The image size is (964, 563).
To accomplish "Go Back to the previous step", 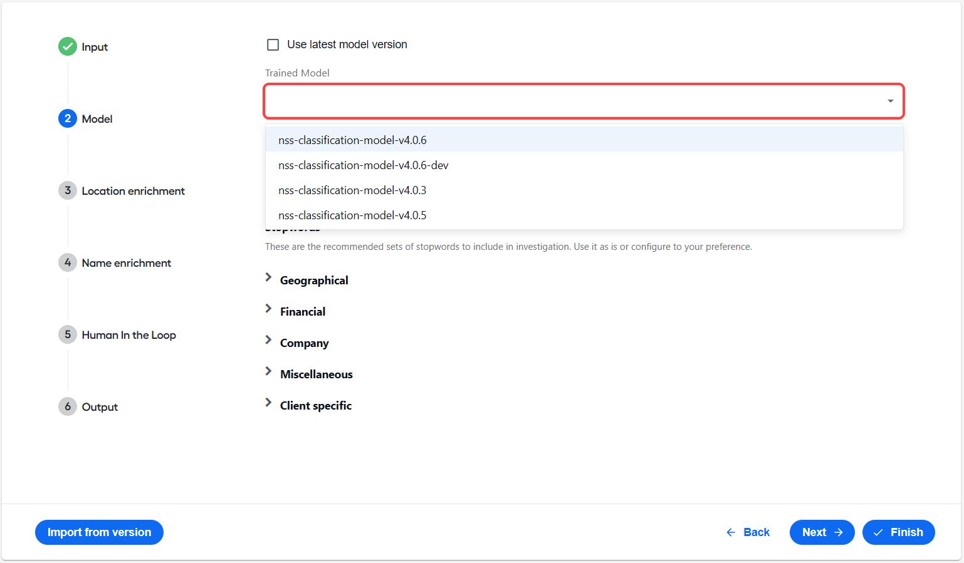I will (748, 532).
